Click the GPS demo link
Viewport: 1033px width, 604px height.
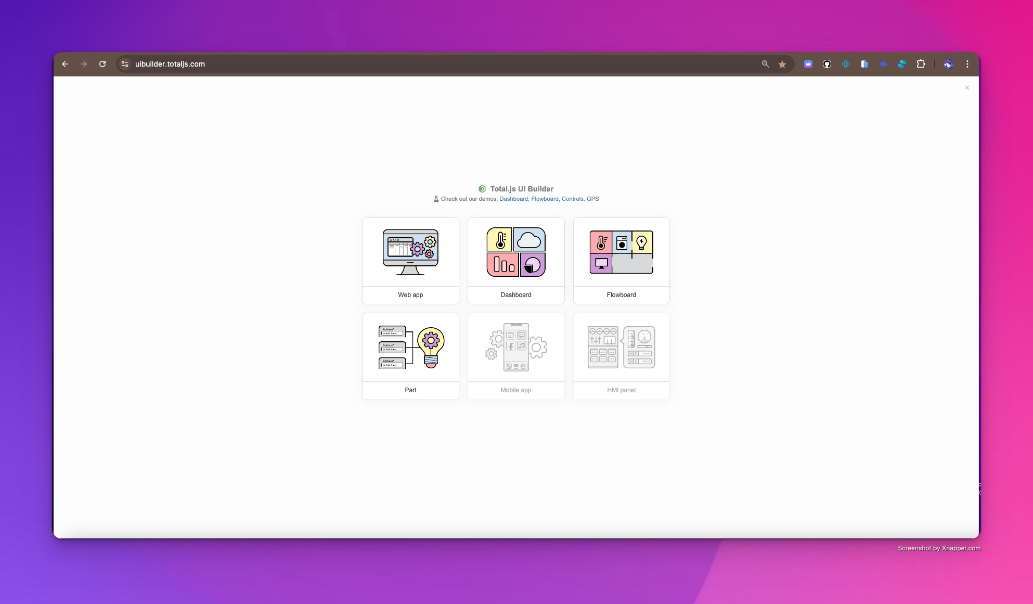[592, 198]
